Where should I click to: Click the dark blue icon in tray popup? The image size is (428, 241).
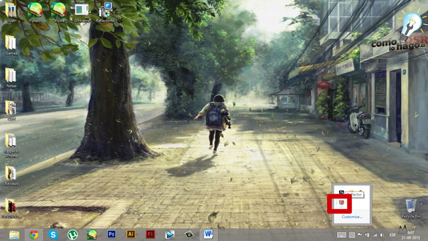[x=341, y=192]
